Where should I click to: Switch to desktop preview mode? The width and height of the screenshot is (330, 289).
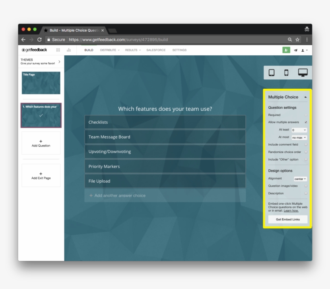[x=303, y=73]
